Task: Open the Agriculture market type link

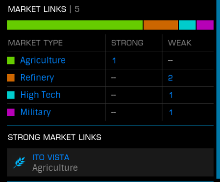Action: tap(43, 61)
